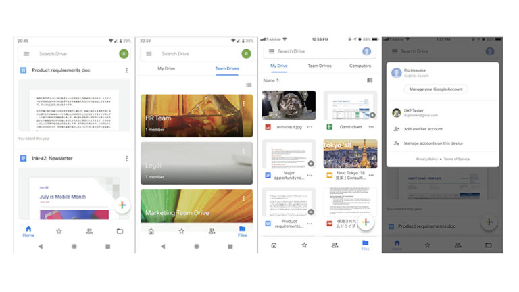Open the HR Team drive card
Screen dimensions: 519x292
pyautogui.click(x=197, y=116)
